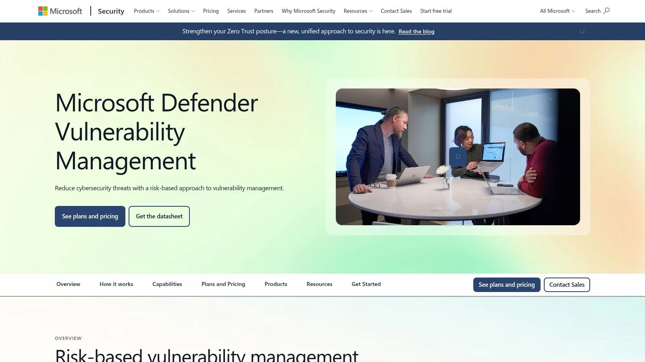The image size is (645, 362).
Task: Jump to the Get Started section
Action: tap(366, 284)
